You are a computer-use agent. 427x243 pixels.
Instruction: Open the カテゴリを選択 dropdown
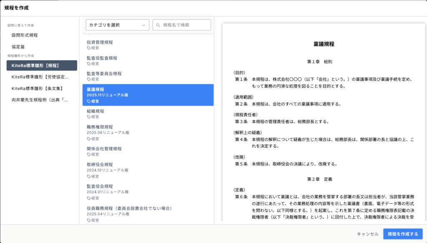(117, 25)
